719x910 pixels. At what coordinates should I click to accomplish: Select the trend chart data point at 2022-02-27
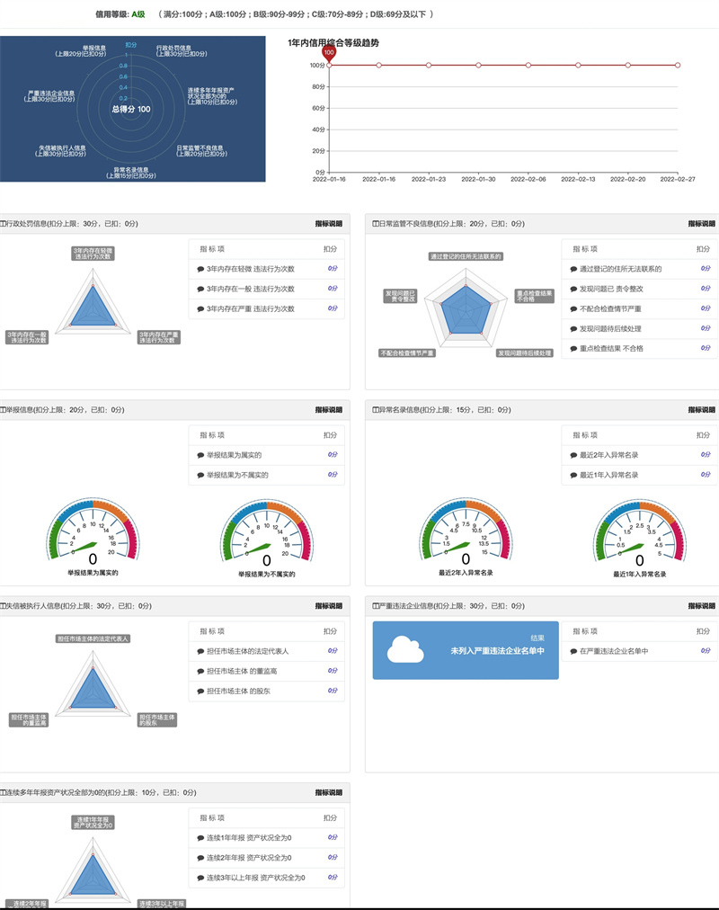(x=678, y=65)
